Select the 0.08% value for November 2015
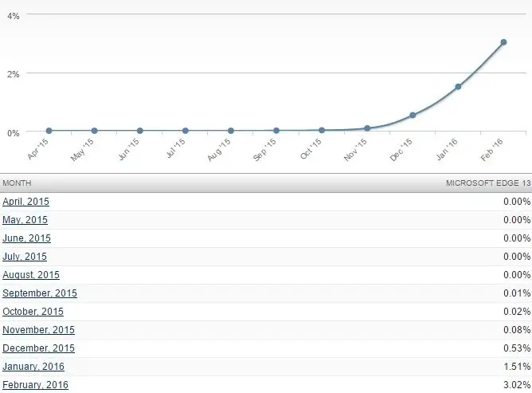Image resolution: width=532 pixels, height=393 pixels. [517, 330]
